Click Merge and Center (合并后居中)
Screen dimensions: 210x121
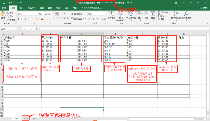(77, 19)
